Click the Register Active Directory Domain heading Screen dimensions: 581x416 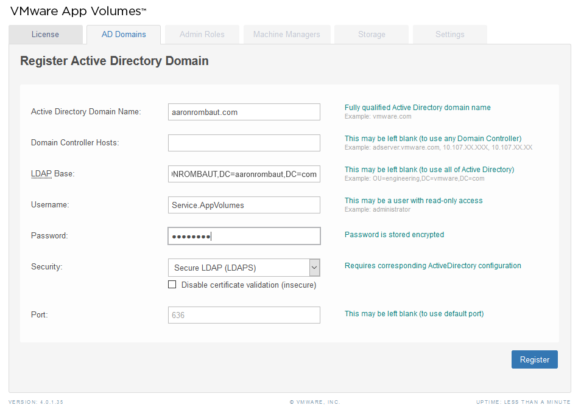pos(114,61)
